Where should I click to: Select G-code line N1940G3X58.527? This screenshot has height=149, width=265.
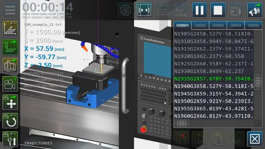pos(214,86)
